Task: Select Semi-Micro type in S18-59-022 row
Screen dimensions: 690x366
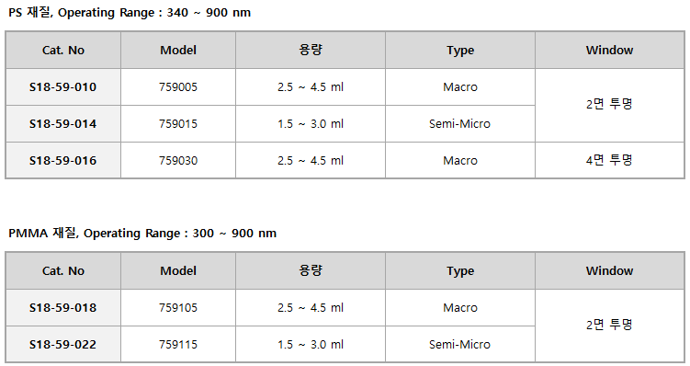Action: pos(460,345)
